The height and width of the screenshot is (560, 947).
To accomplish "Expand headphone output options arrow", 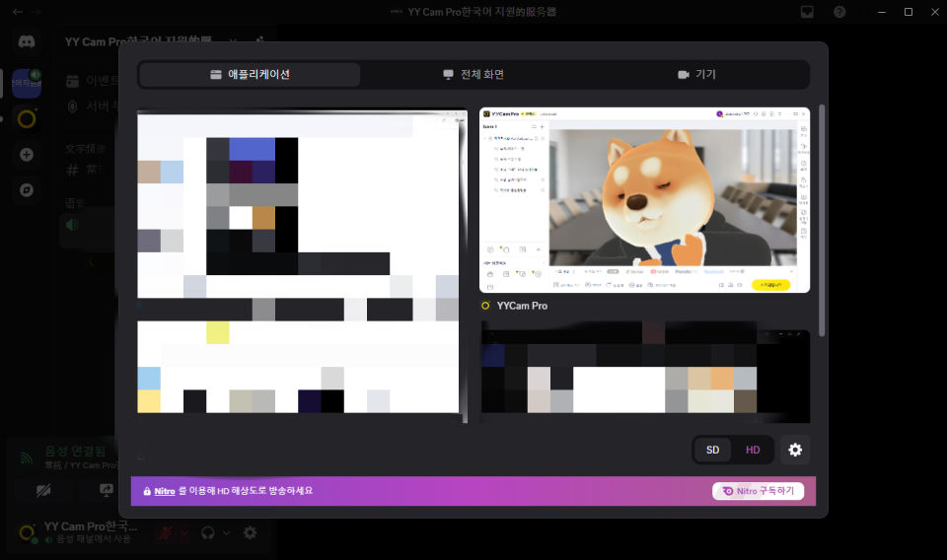I will tap(226, 532).
